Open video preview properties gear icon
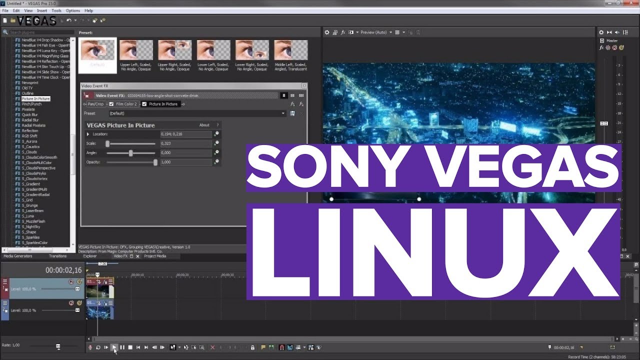 (x=327, y=32)
